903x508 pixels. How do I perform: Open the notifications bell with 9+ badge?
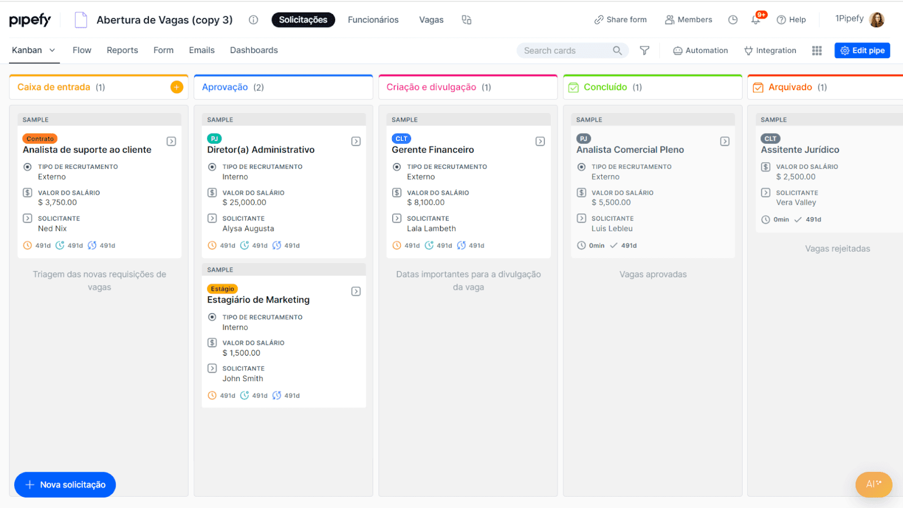(755, 19)
